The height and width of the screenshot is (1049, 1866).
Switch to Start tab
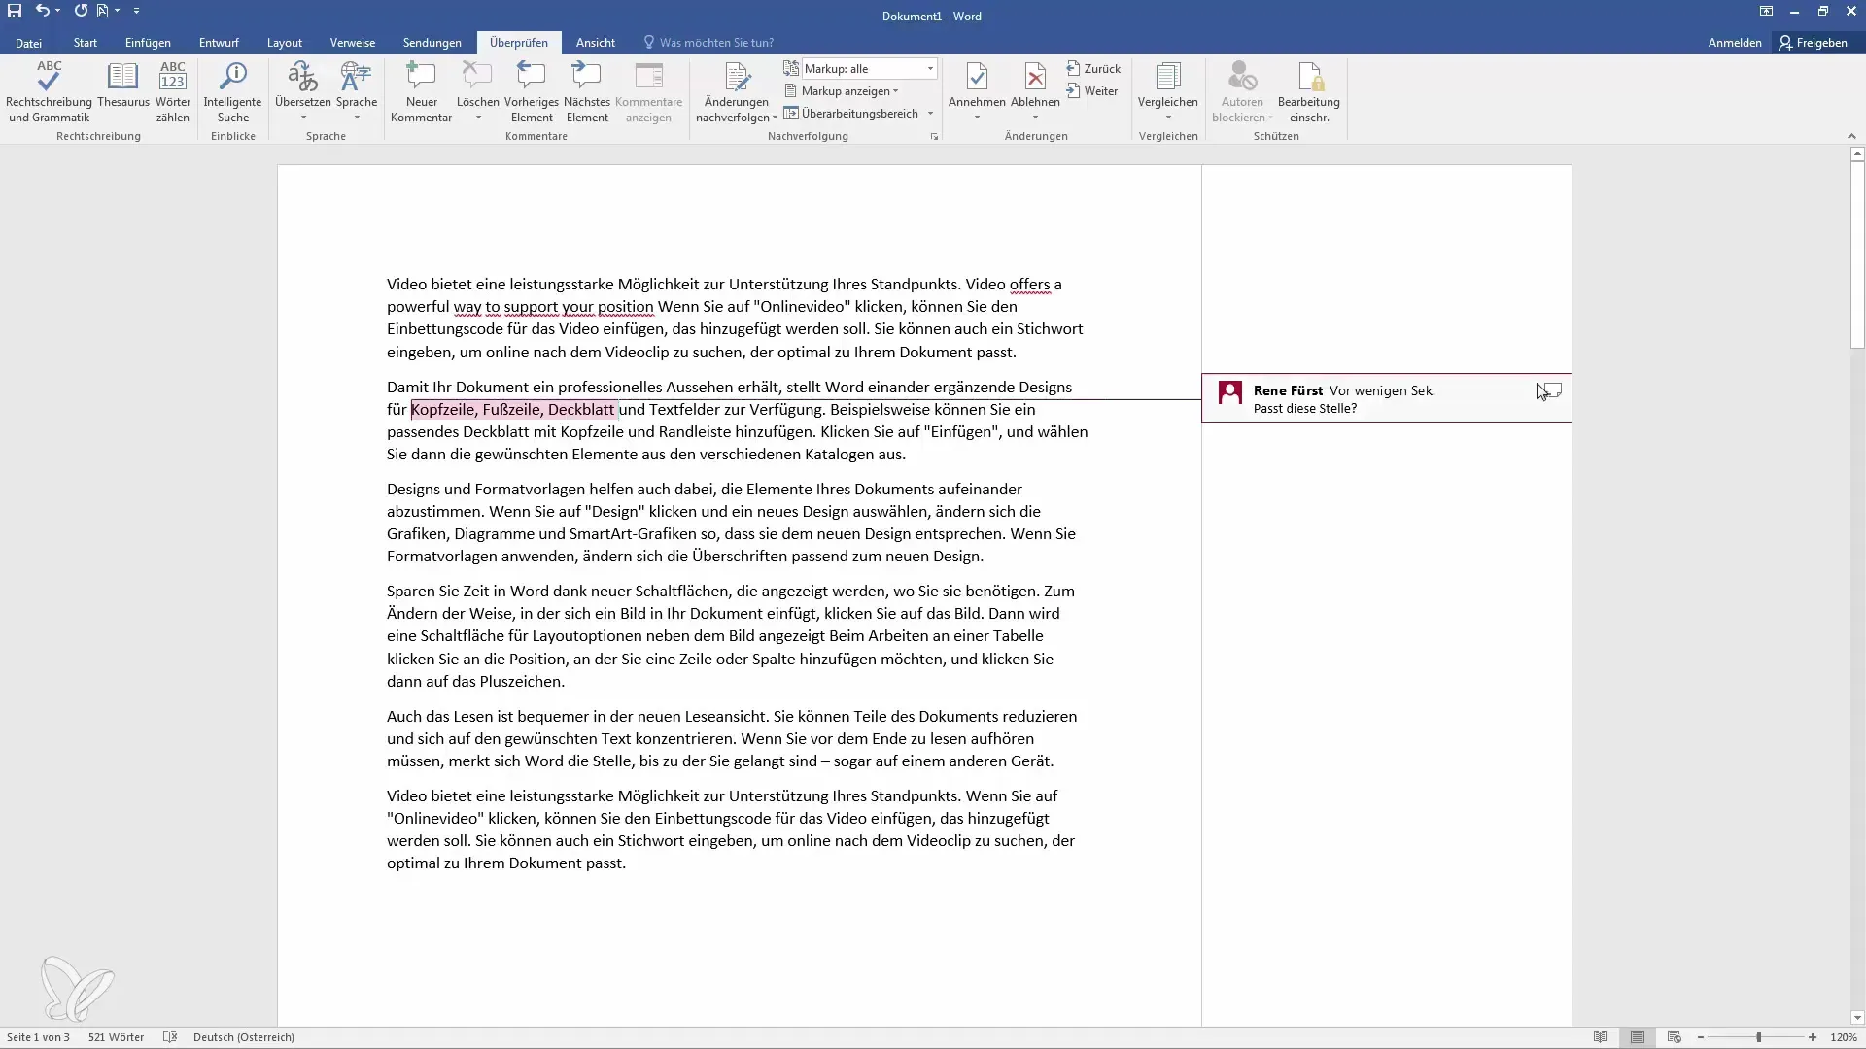tap(85, 43)
